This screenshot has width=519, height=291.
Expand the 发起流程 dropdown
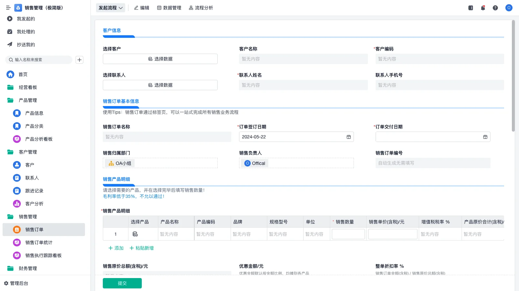click(110, 8)
